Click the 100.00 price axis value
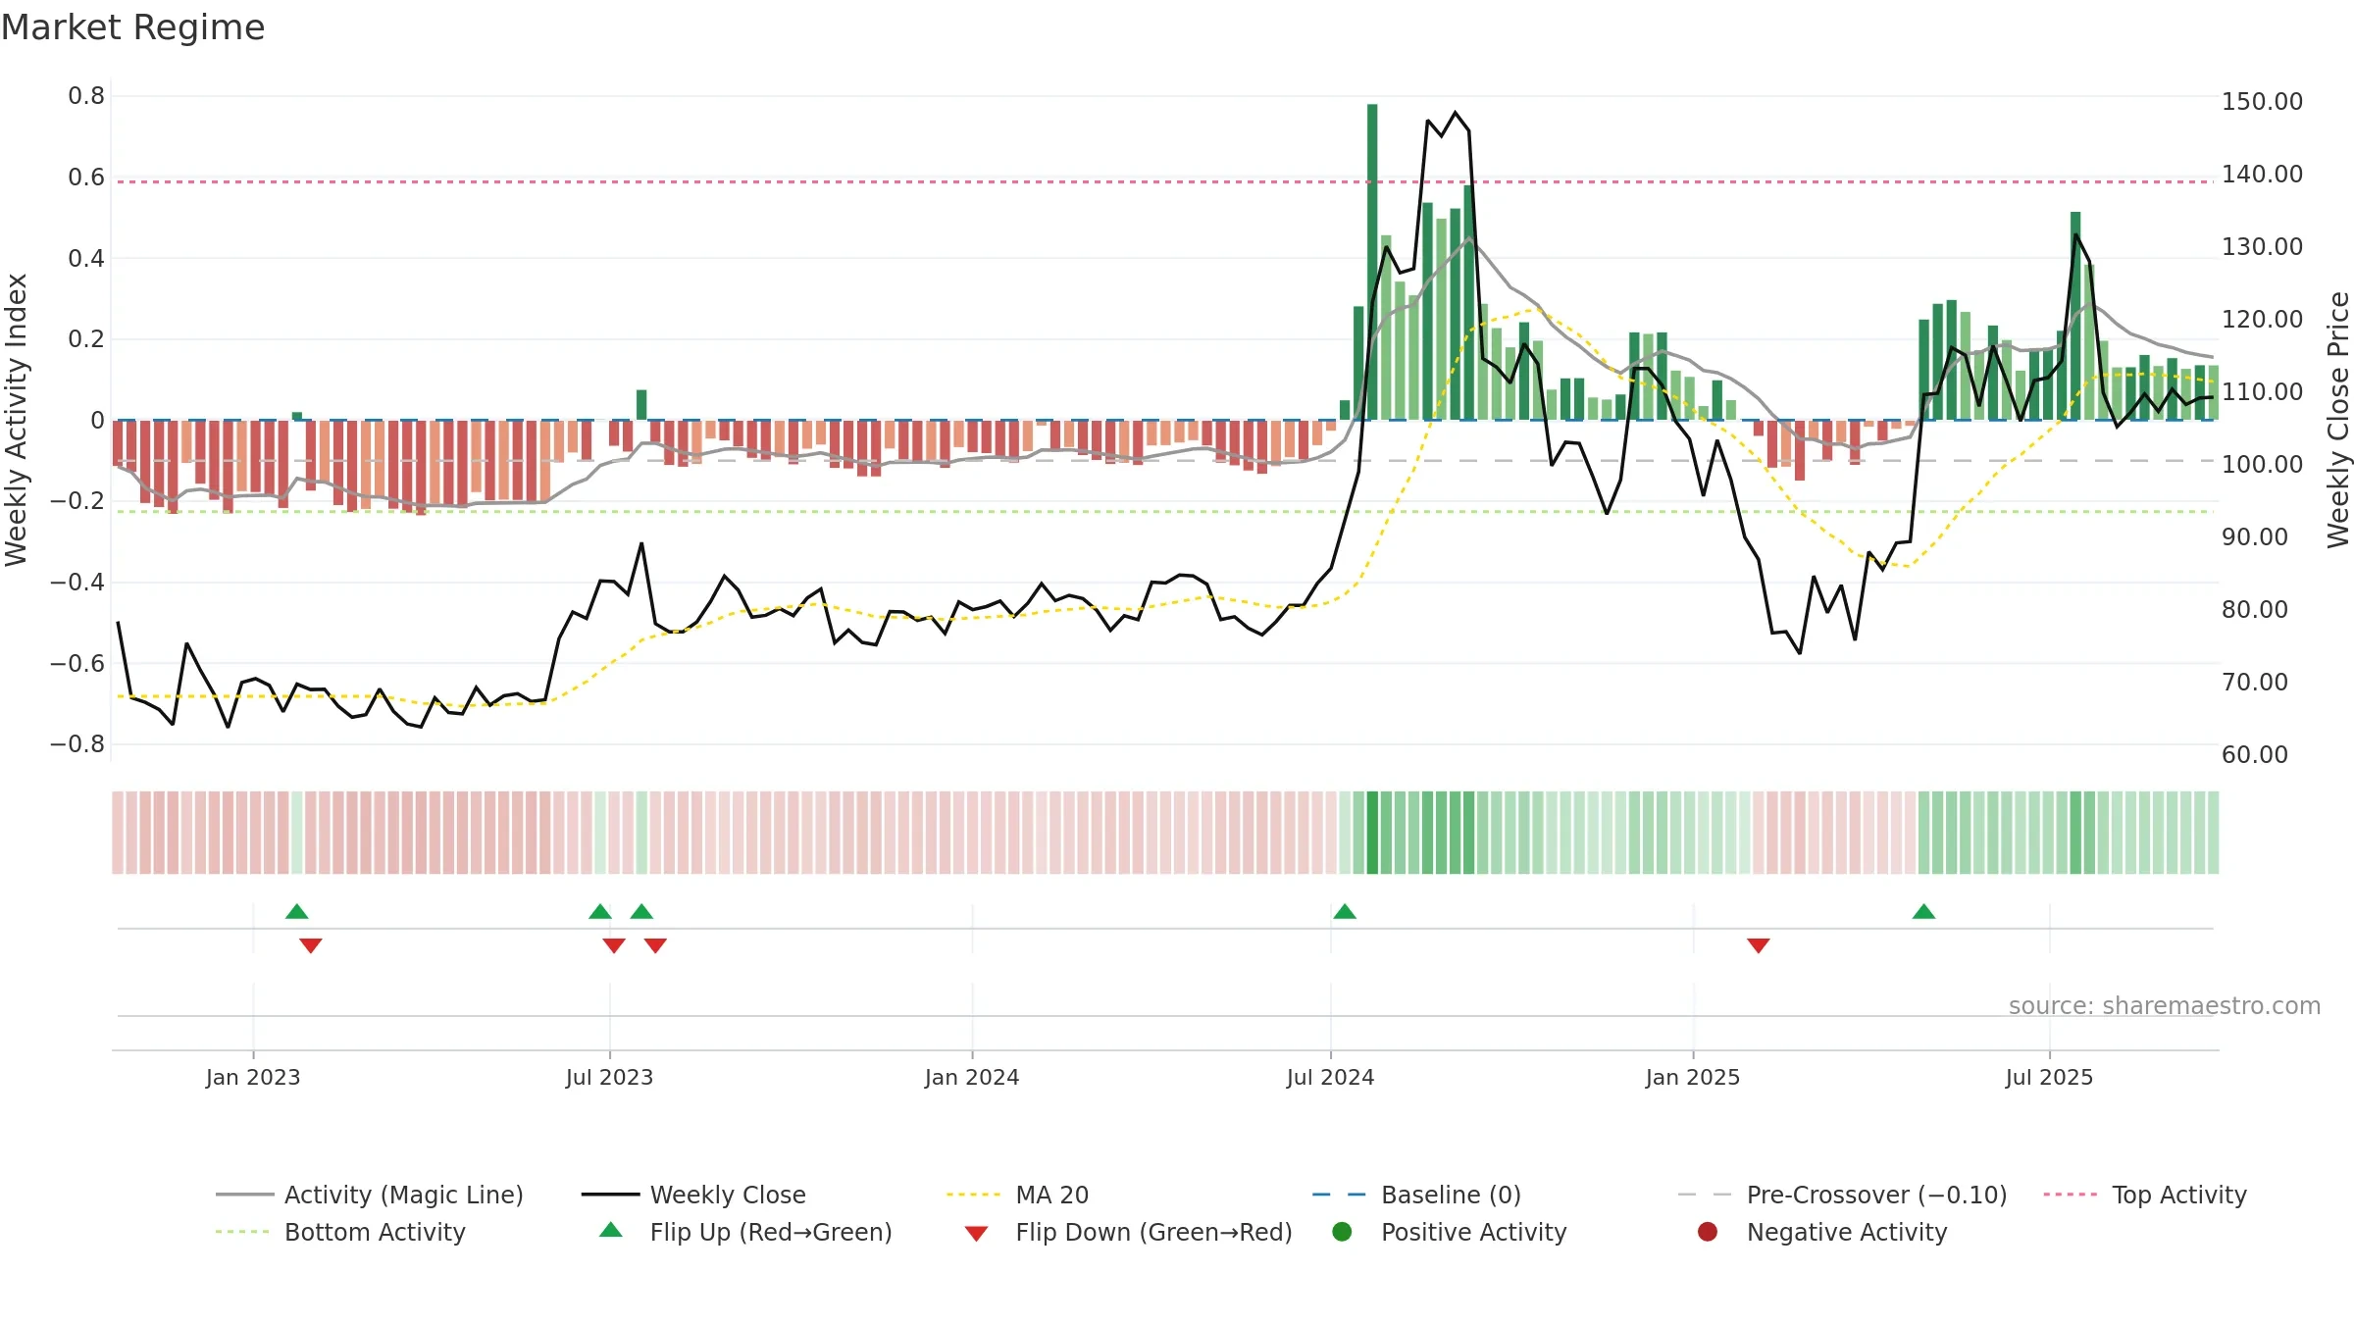This screenshot has height=1324, width=2354. tap(2262, 464)
